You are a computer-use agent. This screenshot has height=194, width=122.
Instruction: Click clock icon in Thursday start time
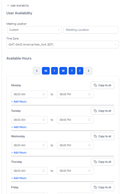[44, 171]
